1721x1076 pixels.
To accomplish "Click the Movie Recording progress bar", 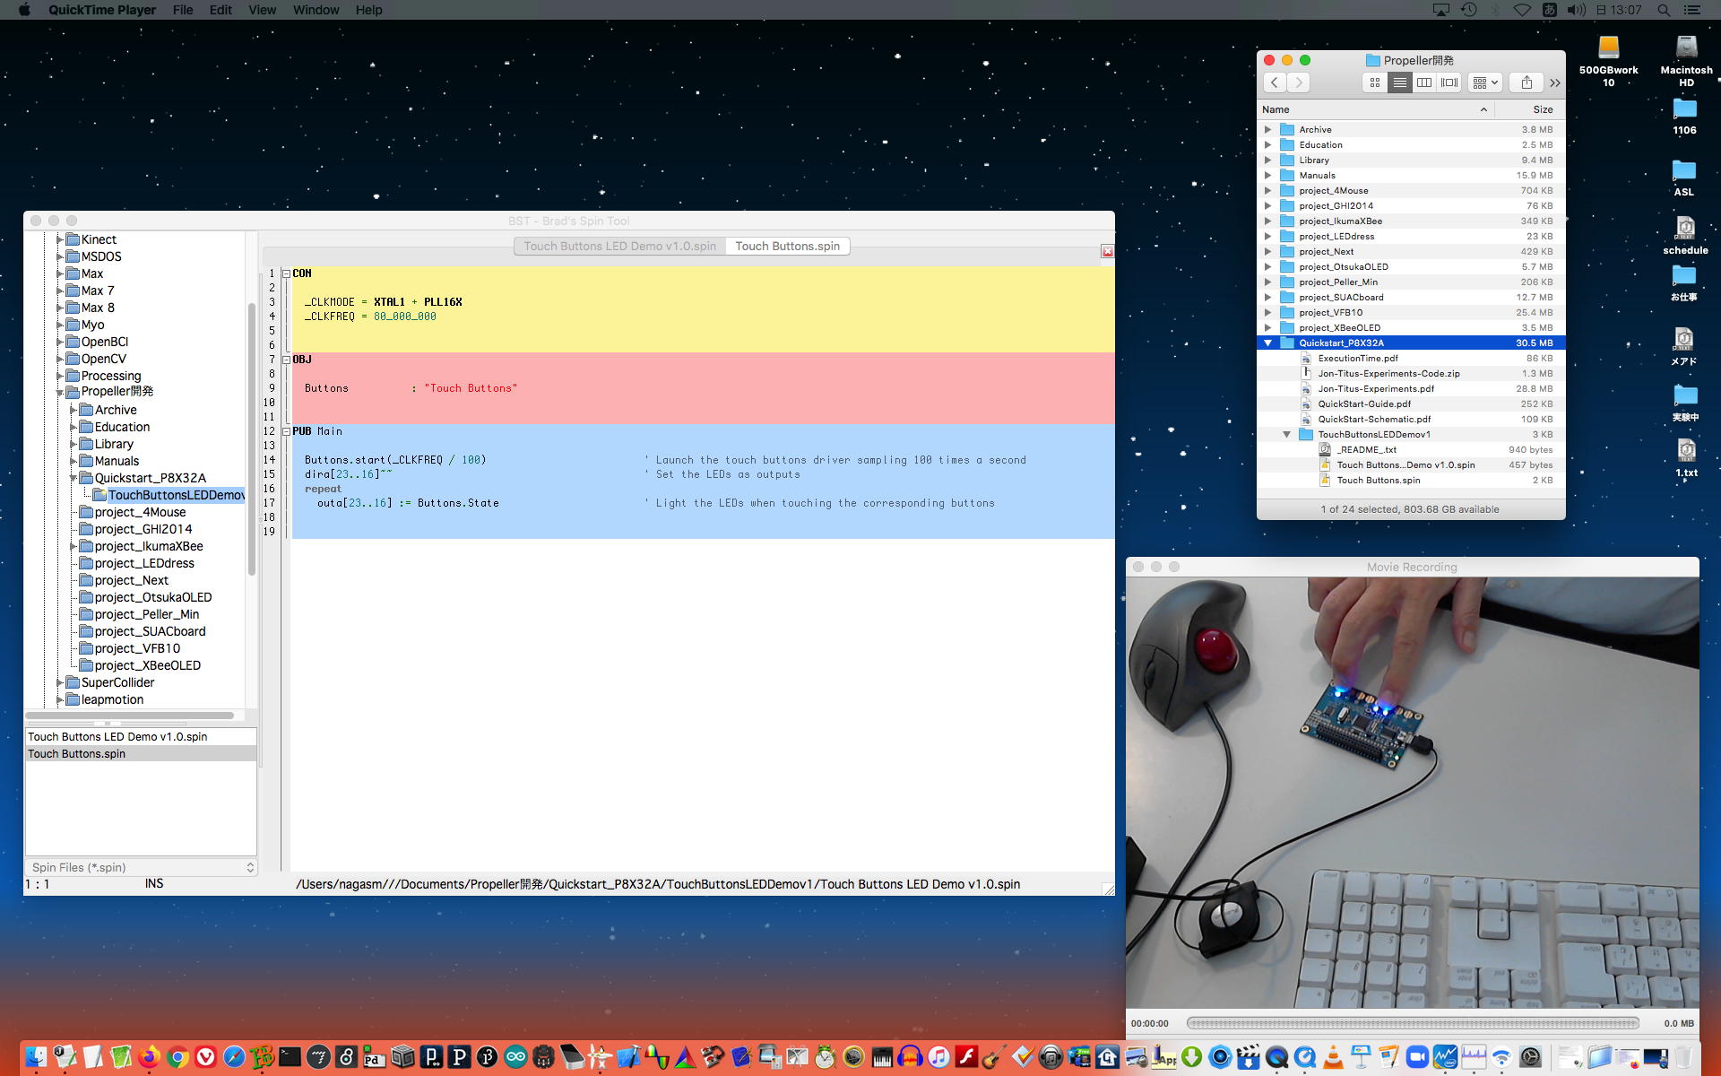I will point(1413,1023).
